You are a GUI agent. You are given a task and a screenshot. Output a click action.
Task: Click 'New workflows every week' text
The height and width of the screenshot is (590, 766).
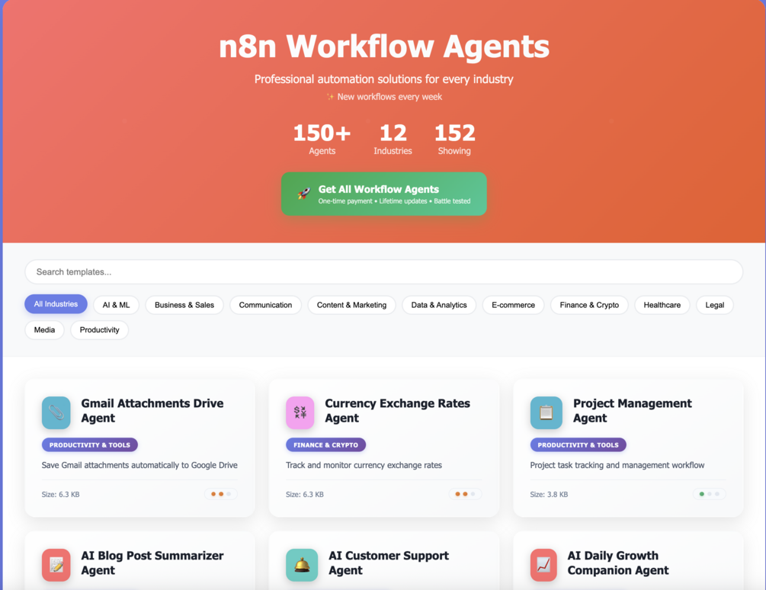[389, 97]
